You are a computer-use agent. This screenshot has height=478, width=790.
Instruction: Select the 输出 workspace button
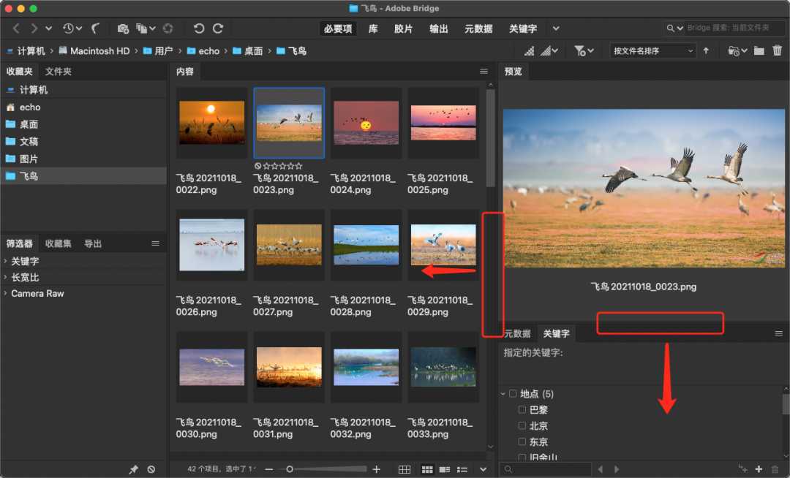tap(439, 29)
